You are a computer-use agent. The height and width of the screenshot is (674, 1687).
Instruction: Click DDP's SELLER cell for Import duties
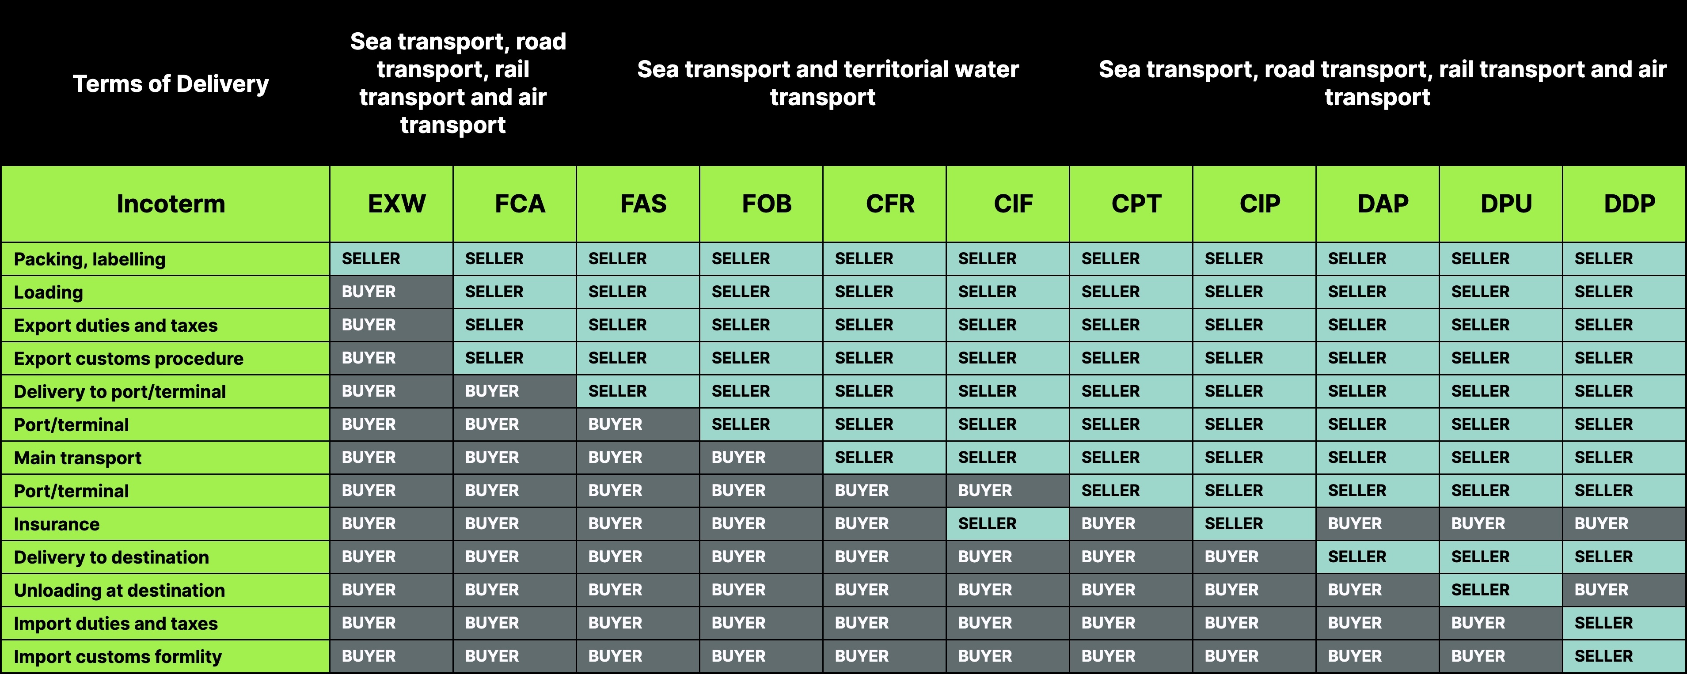point(1603,623)
